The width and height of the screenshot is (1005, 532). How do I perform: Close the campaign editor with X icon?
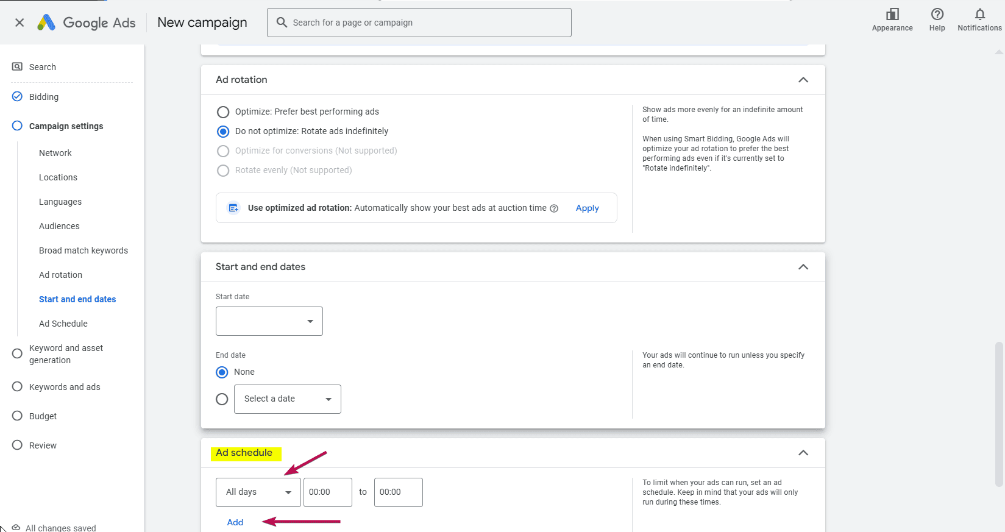[20, 23]
